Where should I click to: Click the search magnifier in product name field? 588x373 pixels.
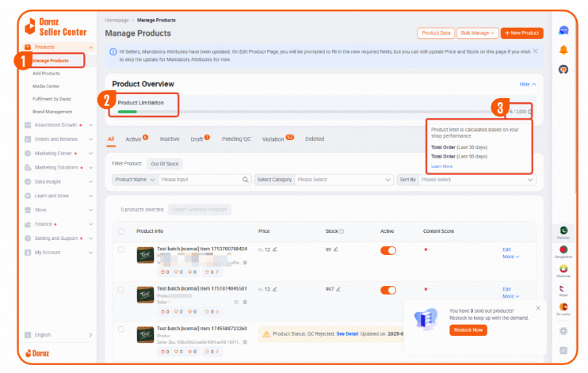(x=246, y=180)
